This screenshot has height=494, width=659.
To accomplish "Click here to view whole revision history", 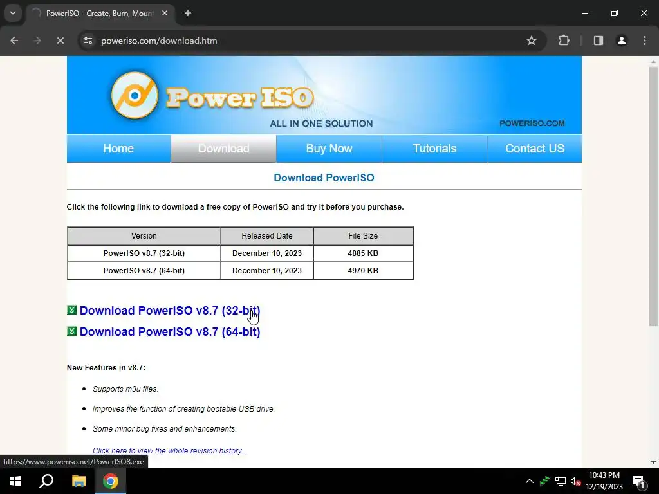I will 170,451.
